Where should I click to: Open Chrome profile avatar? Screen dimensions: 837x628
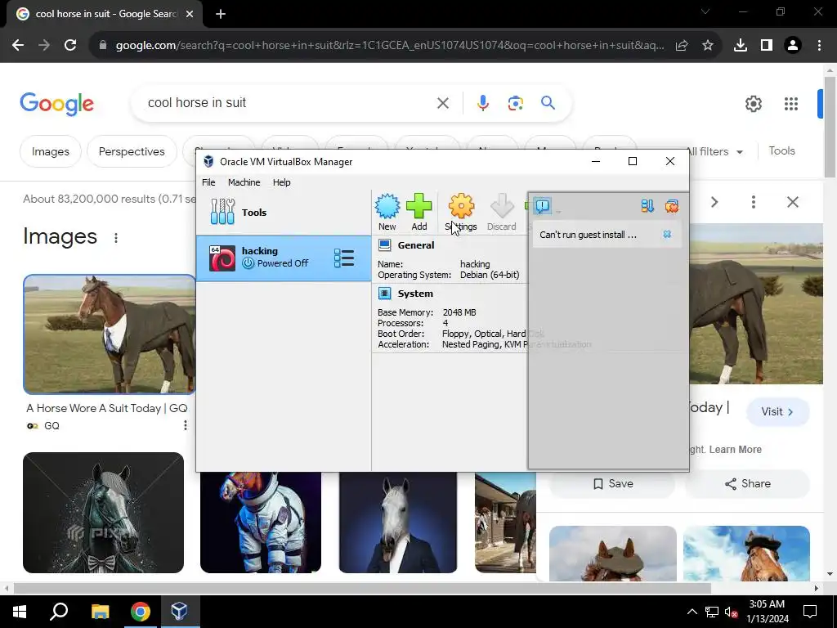click(x=793, y=46)
